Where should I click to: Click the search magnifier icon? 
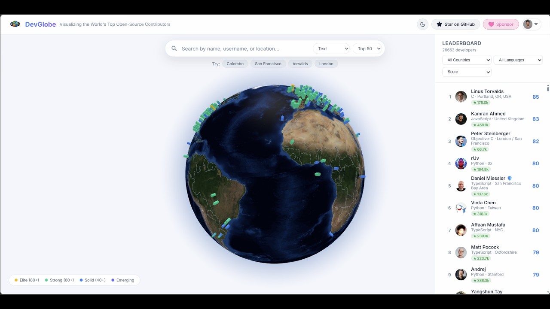coord(174,48)
